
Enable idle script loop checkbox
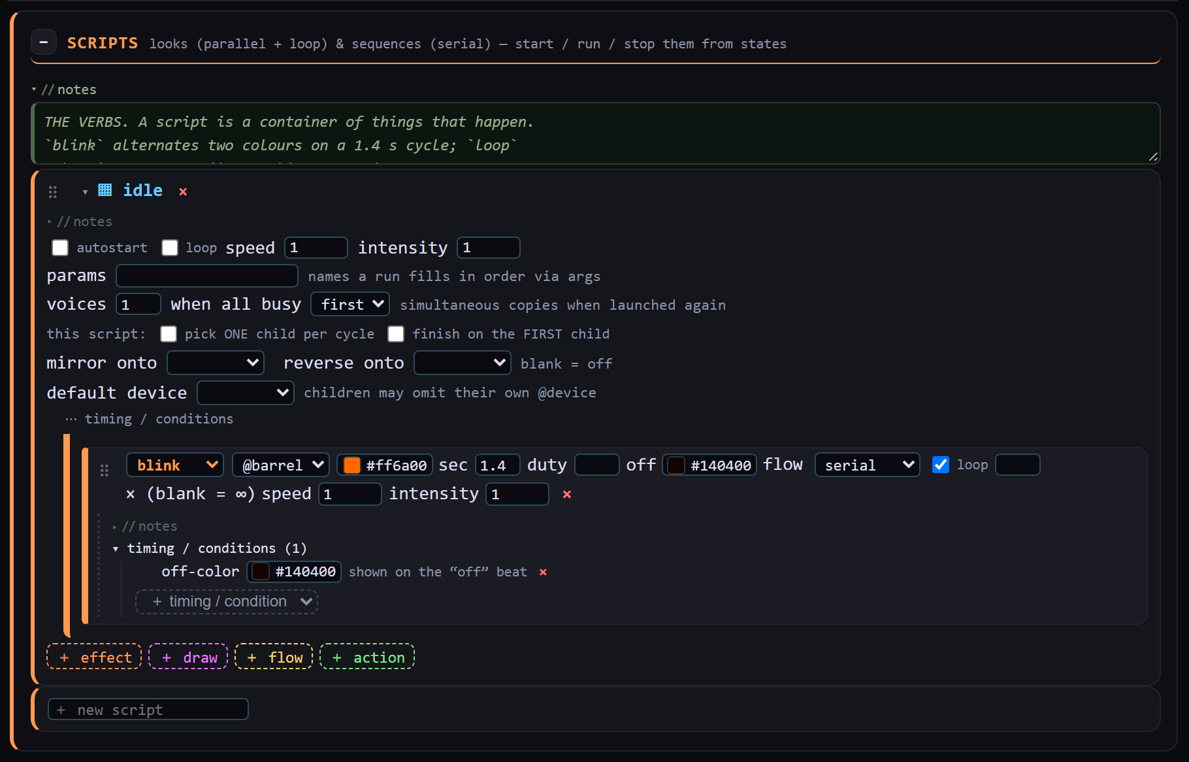(x=170, y=248)
